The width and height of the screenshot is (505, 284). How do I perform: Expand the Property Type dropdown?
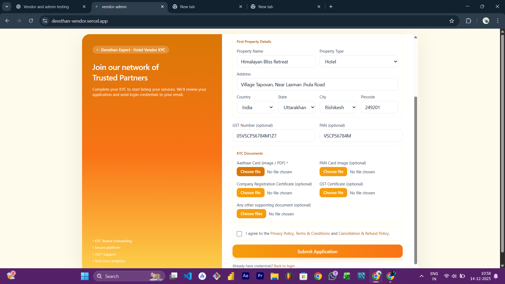tap(359, 62)
